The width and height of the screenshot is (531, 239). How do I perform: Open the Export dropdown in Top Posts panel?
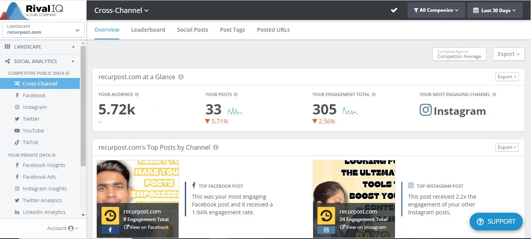click(x=507, y=147)
